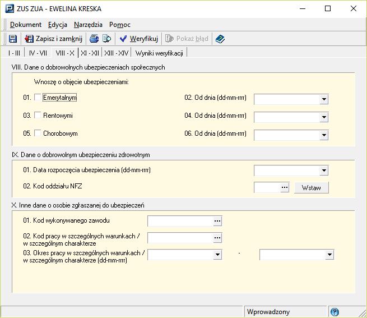Minimize the ZUS ZUA window
This screenshot has height=318, width=367.
point(303,8)
